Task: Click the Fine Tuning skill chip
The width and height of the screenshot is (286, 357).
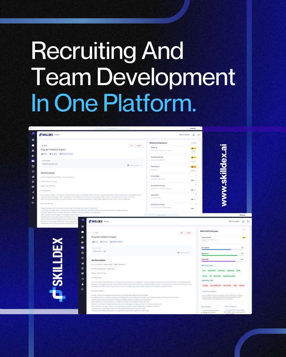Action: [x=227, y=285]
